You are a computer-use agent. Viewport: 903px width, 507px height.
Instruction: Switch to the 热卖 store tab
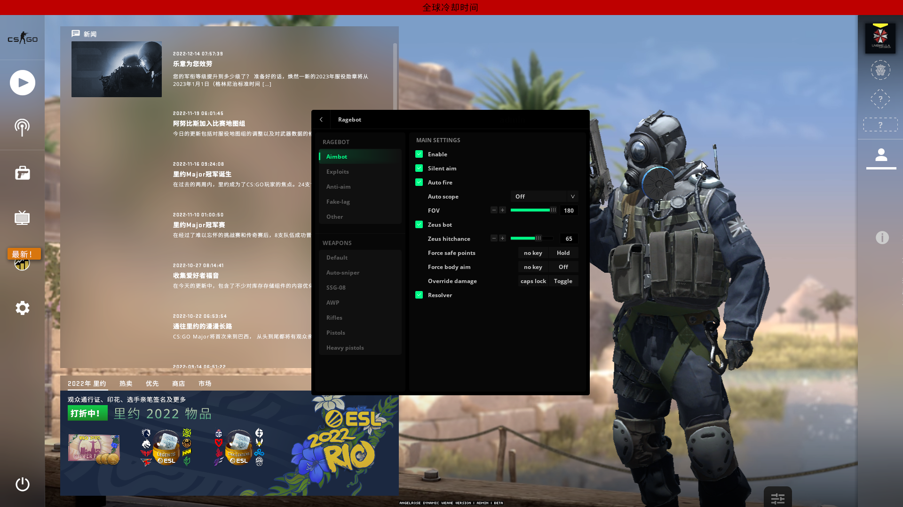[126, 384]
